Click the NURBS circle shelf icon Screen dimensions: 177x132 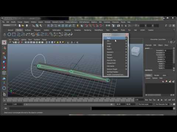(x=9, y=34)
